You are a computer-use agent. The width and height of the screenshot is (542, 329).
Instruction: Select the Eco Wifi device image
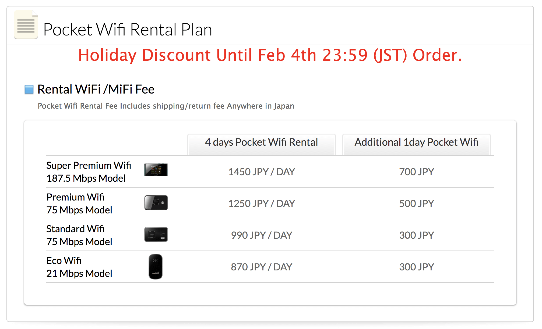(156, 267)
